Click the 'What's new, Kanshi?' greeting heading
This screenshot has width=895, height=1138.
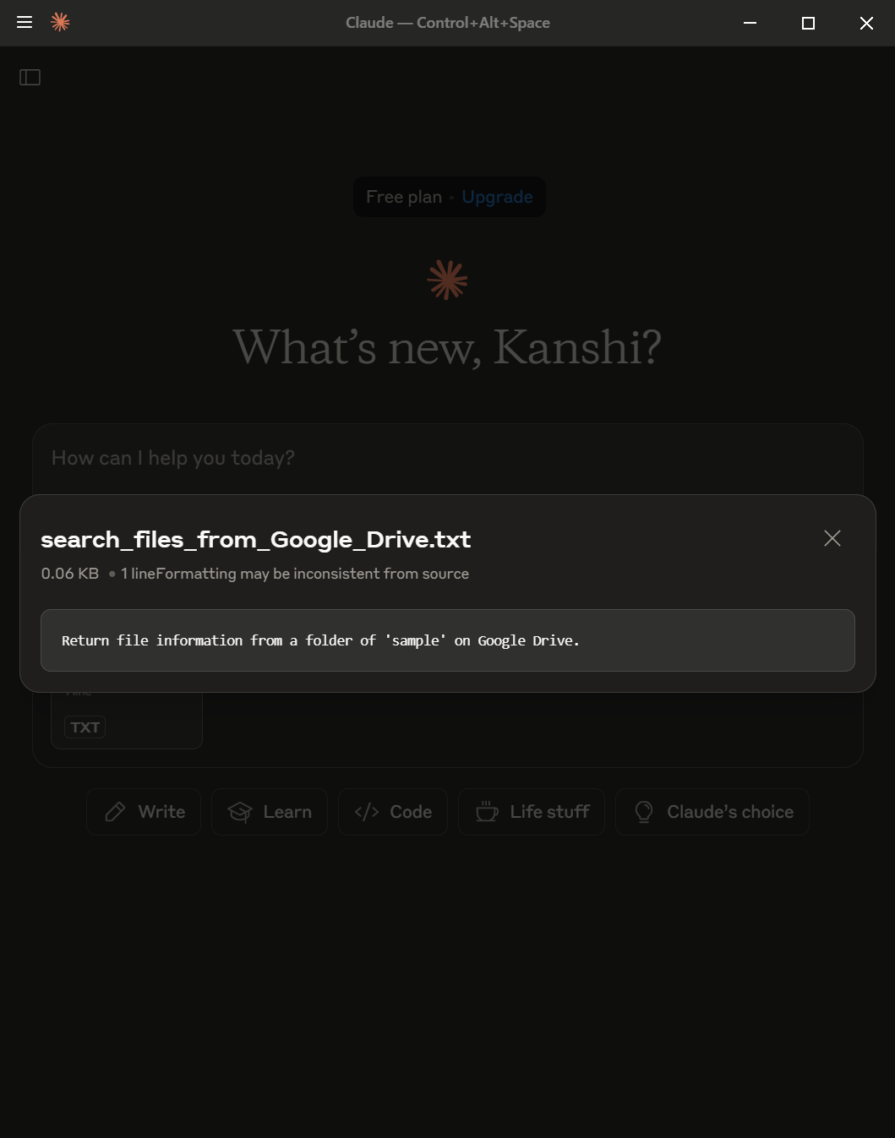(x=447, y=347)
